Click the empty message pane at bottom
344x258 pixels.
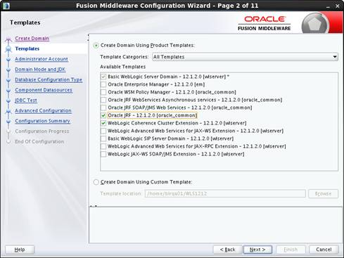[216, 225]
